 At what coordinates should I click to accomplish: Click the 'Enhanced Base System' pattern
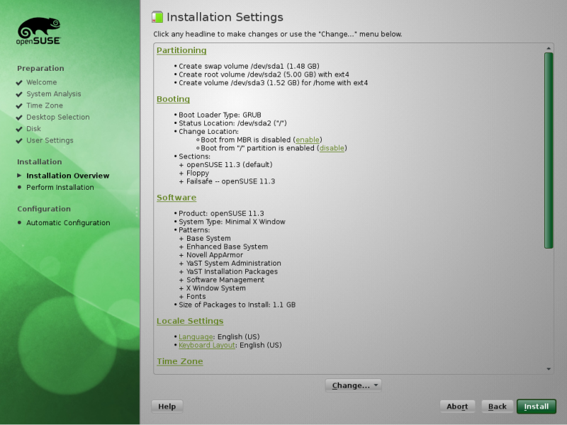(x=227, y=246)
